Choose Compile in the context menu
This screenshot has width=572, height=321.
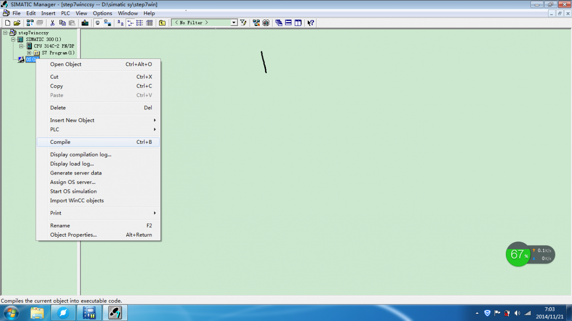98,142
